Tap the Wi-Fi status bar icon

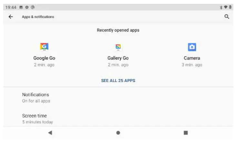(226, 7)
